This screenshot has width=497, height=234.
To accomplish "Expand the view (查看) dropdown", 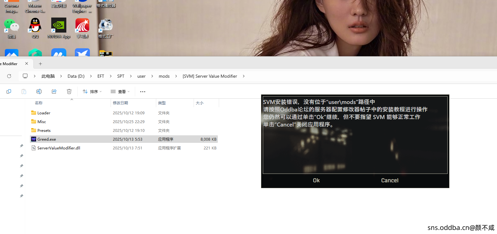I will coord(120,92).
